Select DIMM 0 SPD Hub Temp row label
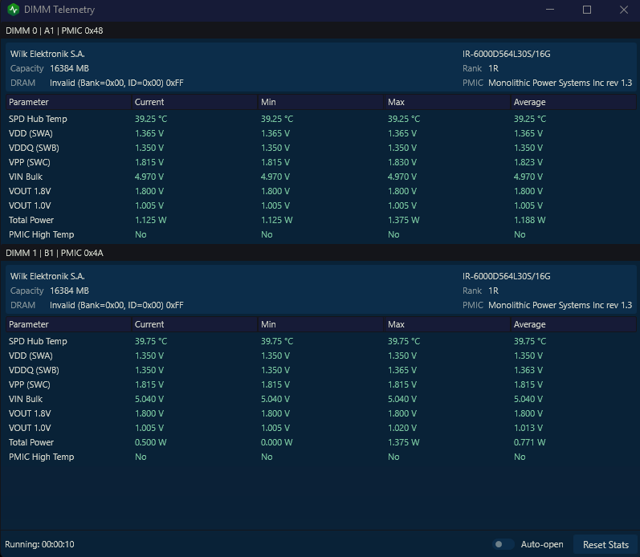 point(38,119)
